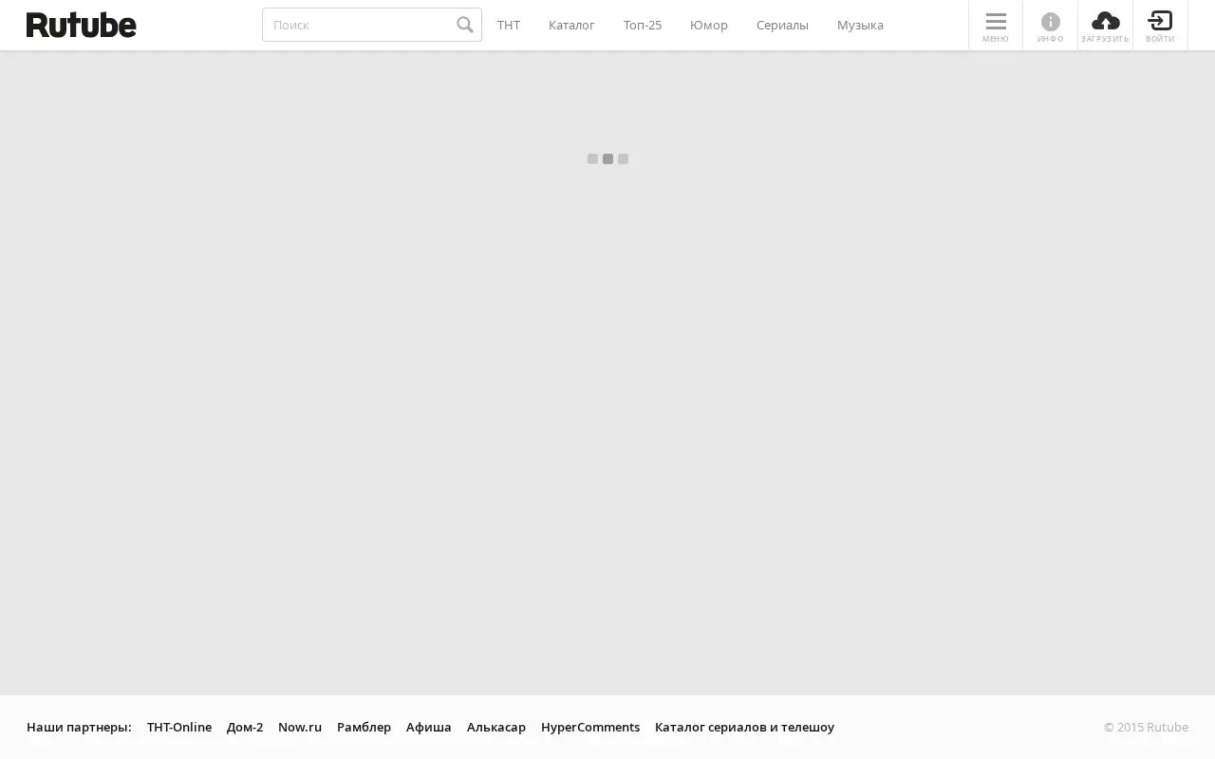
Task: Follow the Now.ru partner link
Action: pos(300,727)
